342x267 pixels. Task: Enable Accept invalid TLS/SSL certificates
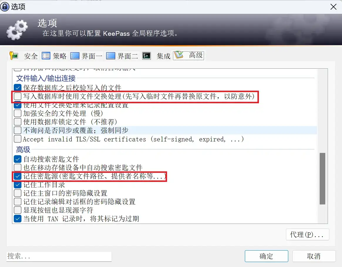pos(18,139)
